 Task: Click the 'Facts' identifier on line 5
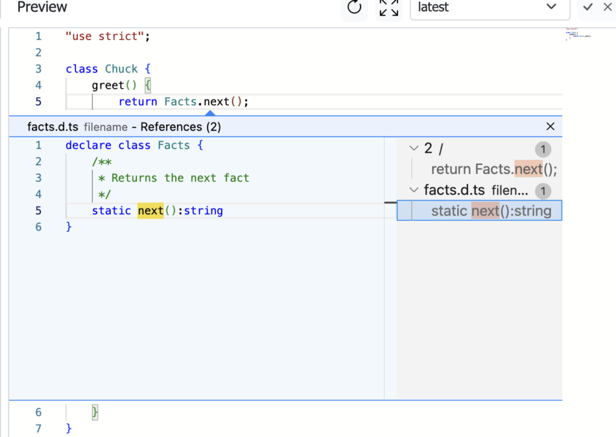[x=180, y=102]
